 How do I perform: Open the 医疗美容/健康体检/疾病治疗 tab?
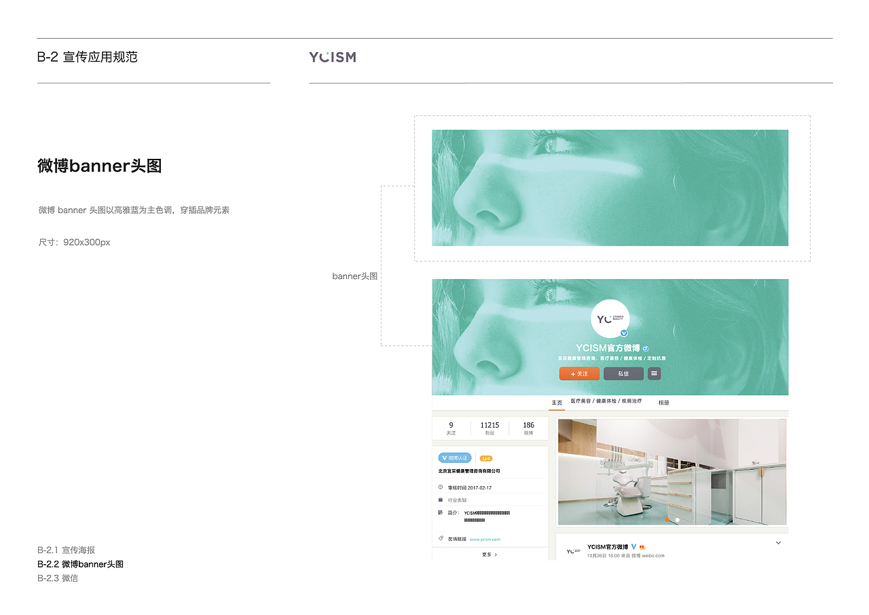pos(605,402)
